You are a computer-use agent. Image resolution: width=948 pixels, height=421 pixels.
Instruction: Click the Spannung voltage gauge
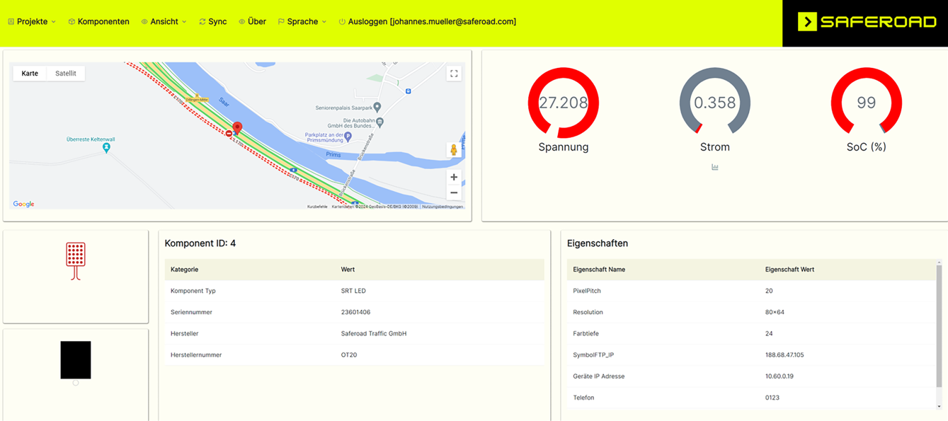tap(564, 103)
